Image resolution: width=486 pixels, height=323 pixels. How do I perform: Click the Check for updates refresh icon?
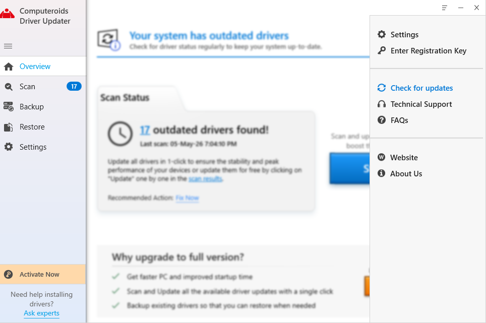pyautogui.click(x=382, y=88)
